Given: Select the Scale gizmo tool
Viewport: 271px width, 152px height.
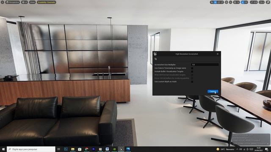Looking at the screenshot, I should [222, 2].
